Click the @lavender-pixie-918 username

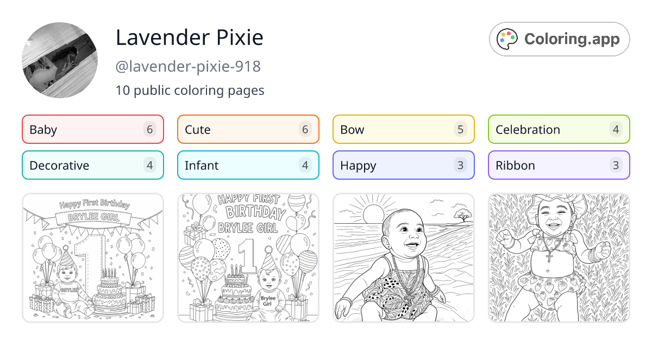(x=188, y=66)
